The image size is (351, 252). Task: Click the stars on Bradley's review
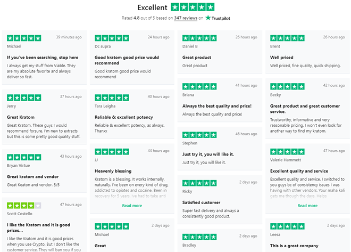coord(199,237)
